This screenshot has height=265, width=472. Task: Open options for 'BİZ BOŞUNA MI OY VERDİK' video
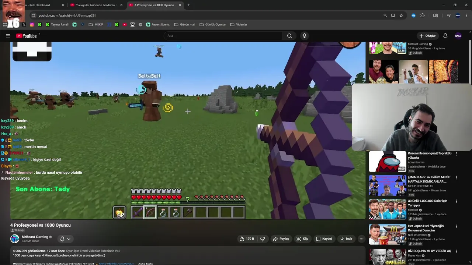coord(456,251)
